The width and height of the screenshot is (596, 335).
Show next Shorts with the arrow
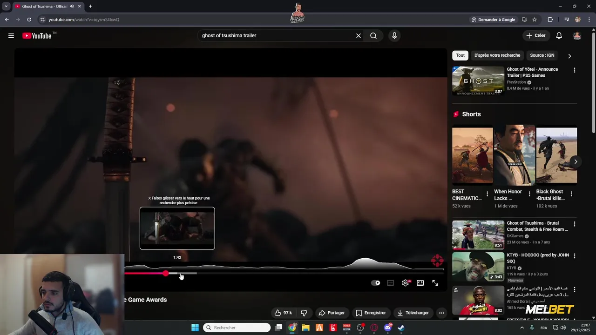(576, 161)
